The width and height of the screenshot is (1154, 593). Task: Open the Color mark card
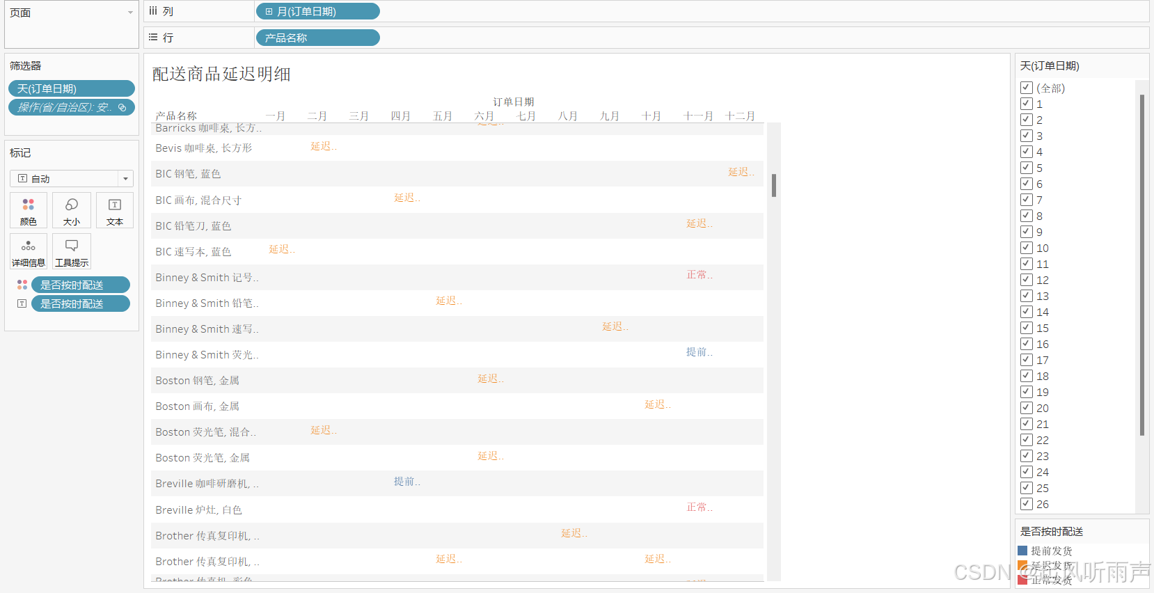pos(29,210)
